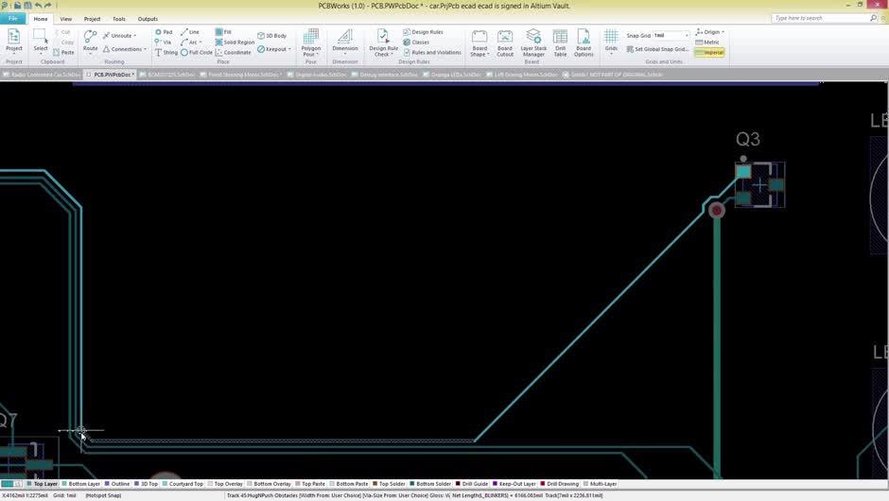The height and width of the screenshot is (501, 889).
Task: Click the Grid: 1mil status text
Action: (64, 495)
